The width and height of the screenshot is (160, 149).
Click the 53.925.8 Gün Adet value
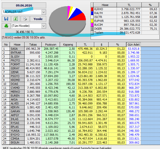(134, 49)
